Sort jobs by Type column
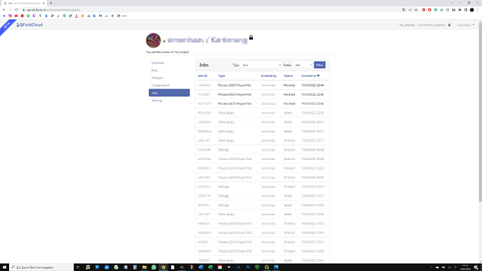The height and width of the screenshot is (271, 482). pos(221,75)
